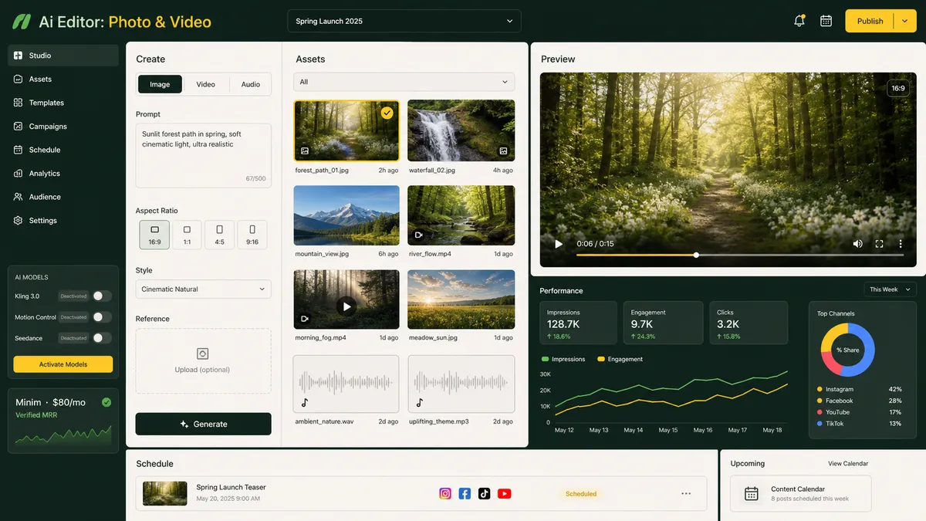Screen dimensions: 926x521
Task: Play the morning_fog.mp4 thumbnail
Action: click(x=346, y=306)
